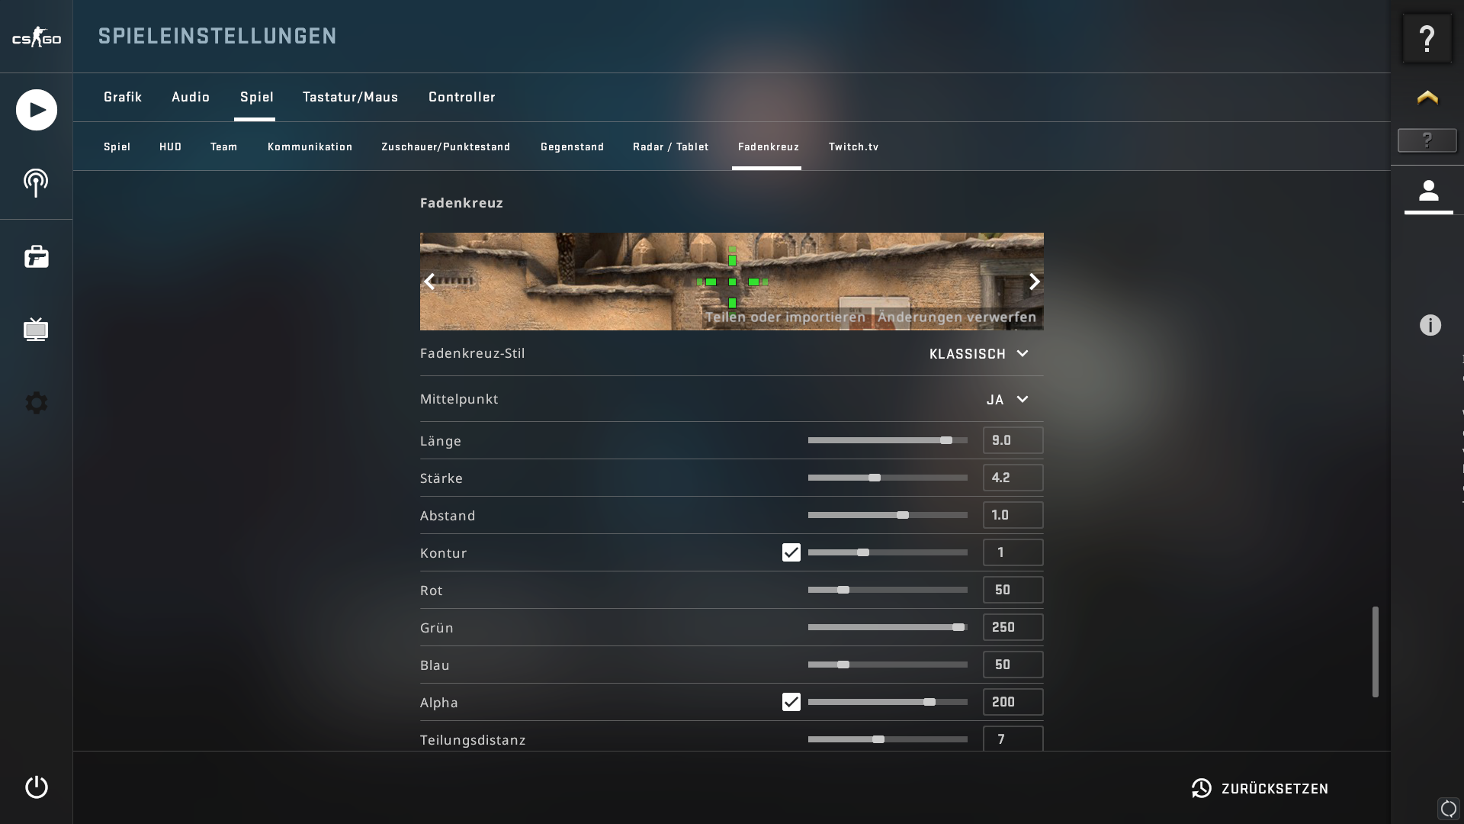Open the profile person icon
The width and height of the screenshot is (1464, 824).
tap(1428, 191)
